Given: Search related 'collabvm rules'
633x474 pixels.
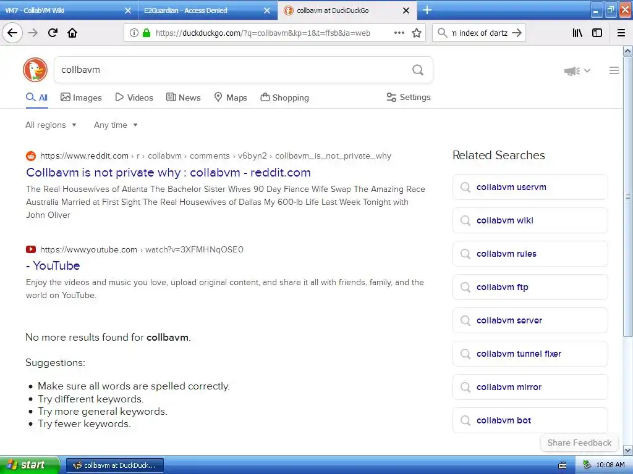Looking at the screenshot, I should [530, 254].
